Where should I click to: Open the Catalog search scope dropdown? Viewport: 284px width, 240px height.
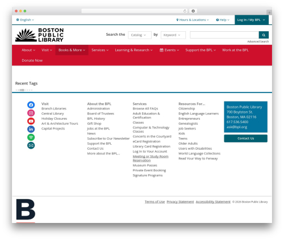(140, 35)
